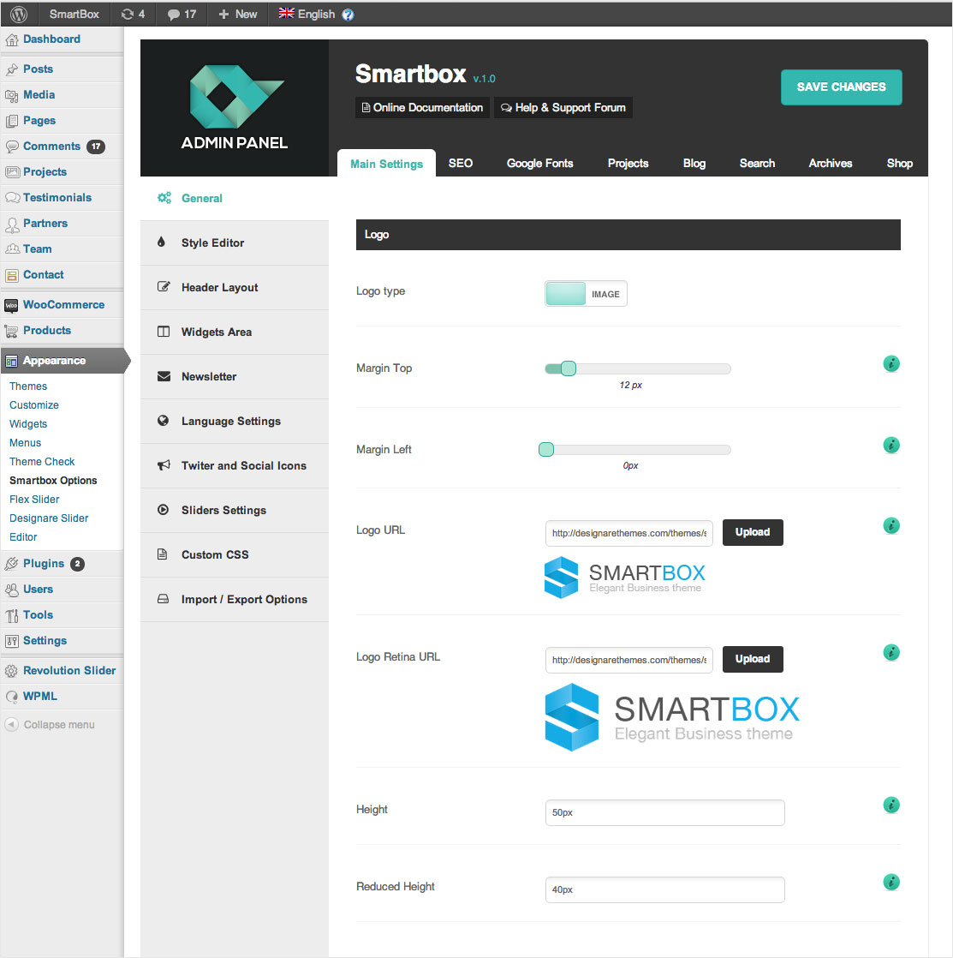Click the info icon for Margin Top
The height and width of the screenshot is (958, 953).
(891, 363)
